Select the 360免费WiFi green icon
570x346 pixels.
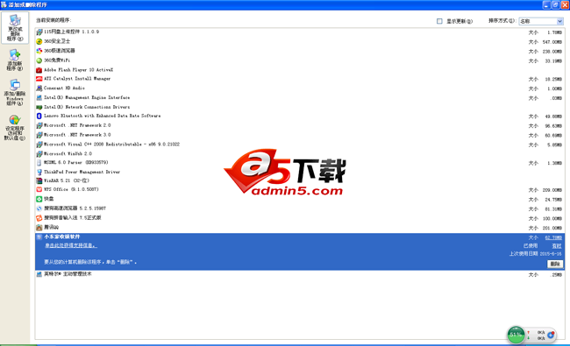coord(39,60)
